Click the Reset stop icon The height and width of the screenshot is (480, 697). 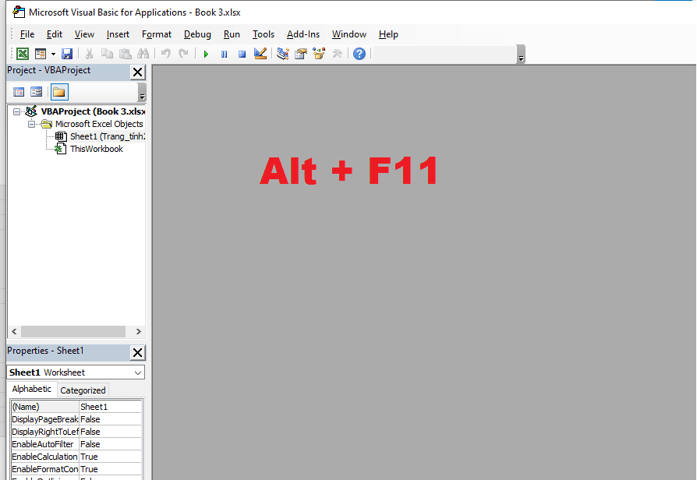[242, 55]
